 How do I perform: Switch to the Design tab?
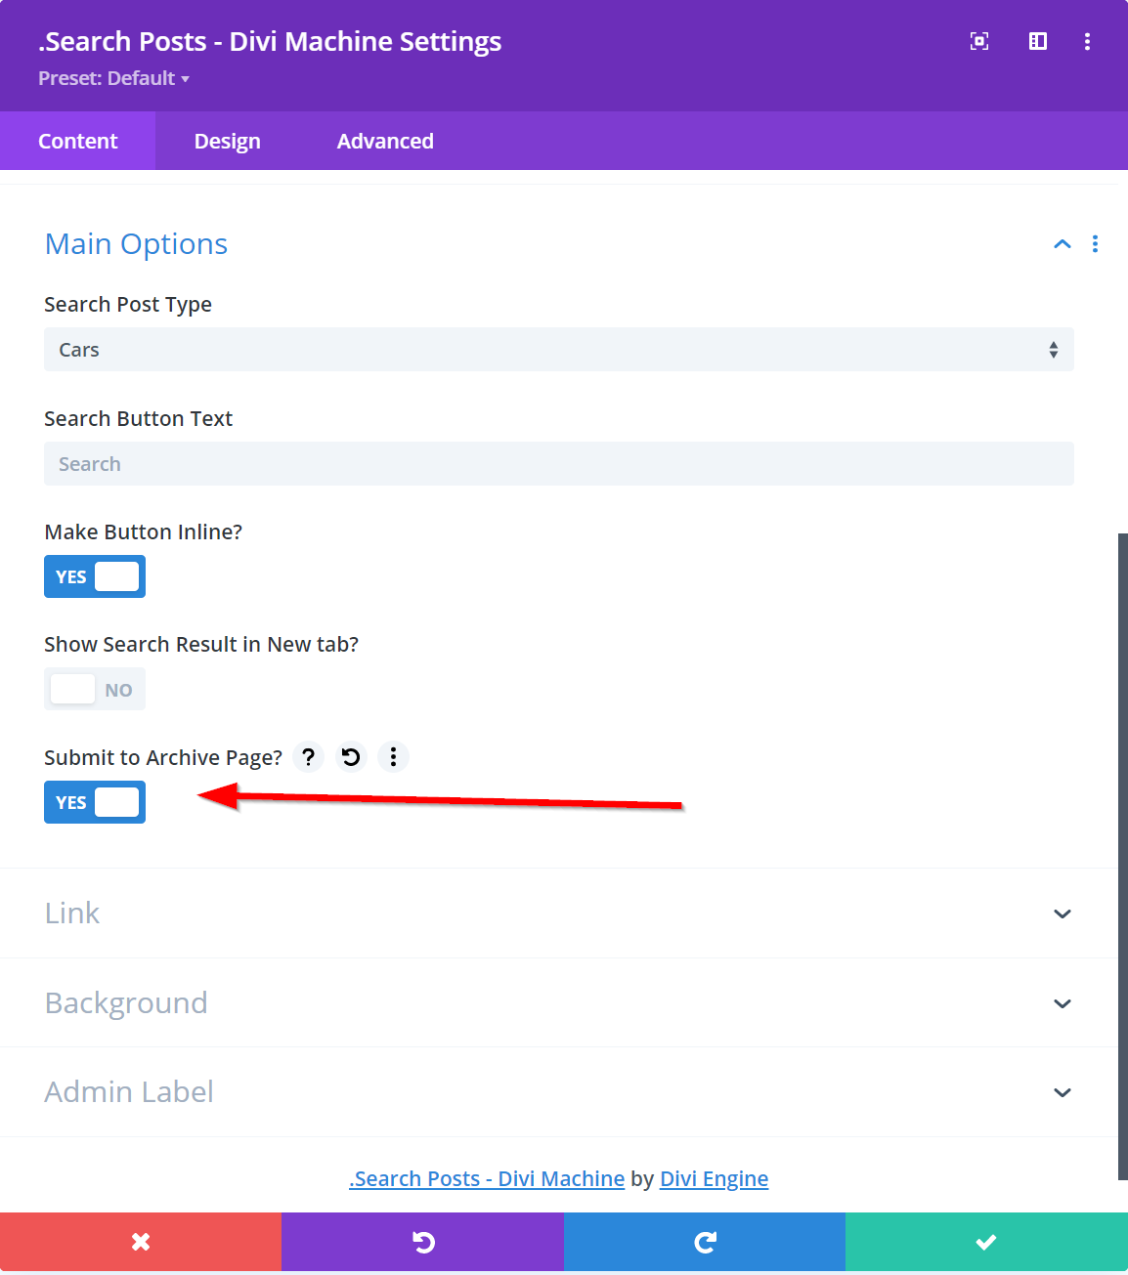(x=227, y=142)
